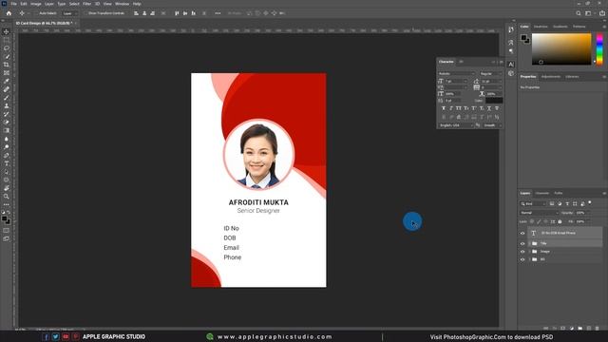Open the Window menu
Image resolution: width=608 pixels, height=342 pixels.
point(122,4)
